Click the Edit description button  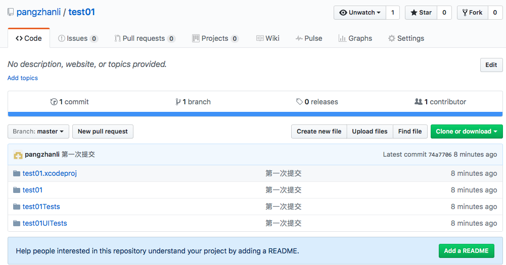[x=491, y=65]
